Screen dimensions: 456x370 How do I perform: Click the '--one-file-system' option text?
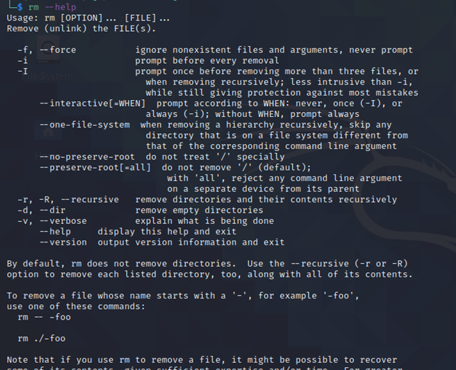(84, 125)
